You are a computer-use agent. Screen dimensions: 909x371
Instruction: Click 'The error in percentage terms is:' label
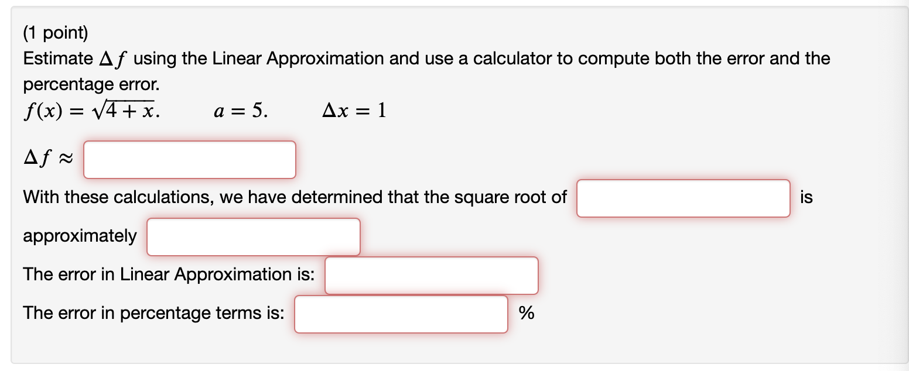pyautogui.click(x=154, y=314)
